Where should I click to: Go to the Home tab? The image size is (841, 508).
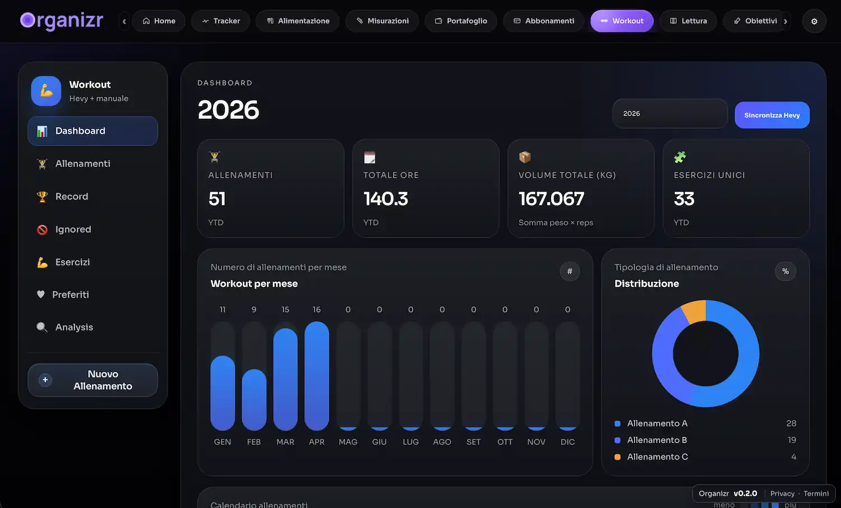click(x=159, y=21)
